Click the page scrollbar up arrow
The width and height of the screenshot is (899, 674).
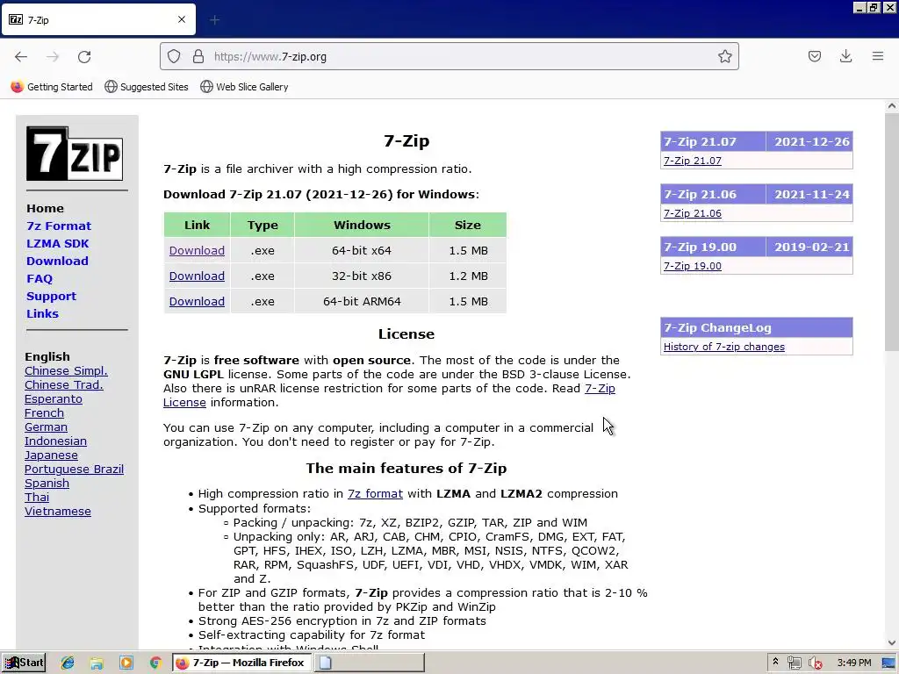point(891,106)
